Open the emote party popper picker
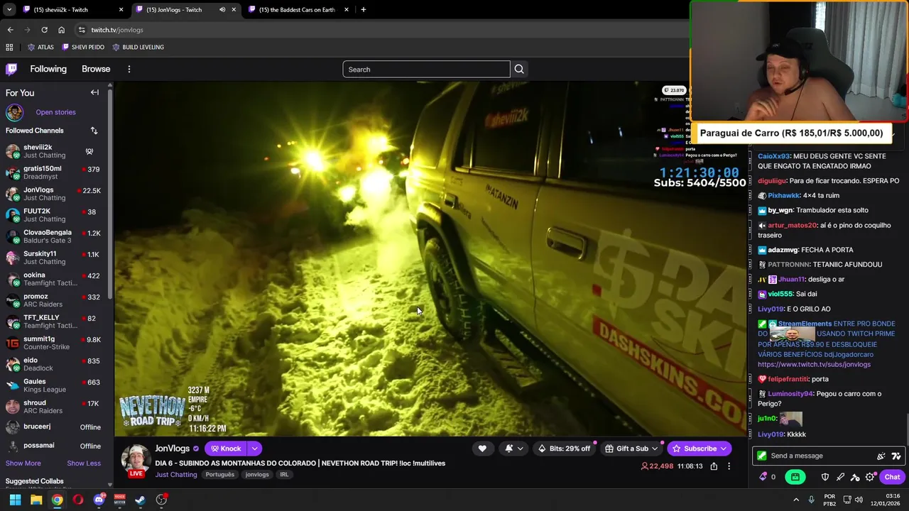 [881, 456]
